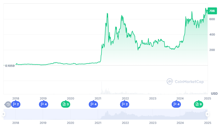Show the flag events marker near 2024
The height and width of the screenshot is (126, 222).
(176, 104)
